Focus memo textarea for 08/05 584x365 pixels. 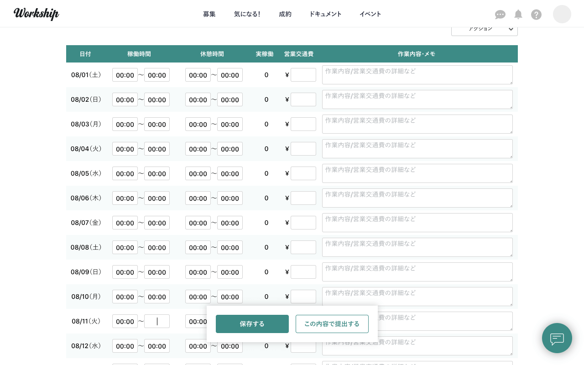point(417,173)
